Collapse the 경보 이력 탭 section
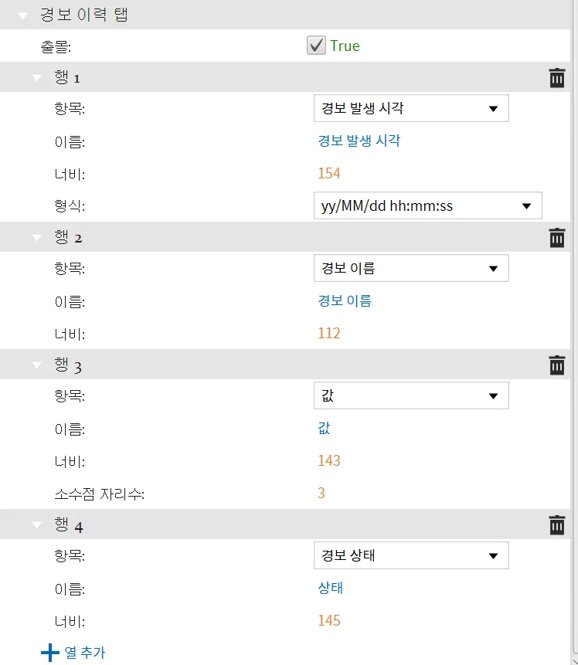 [23, 15]
